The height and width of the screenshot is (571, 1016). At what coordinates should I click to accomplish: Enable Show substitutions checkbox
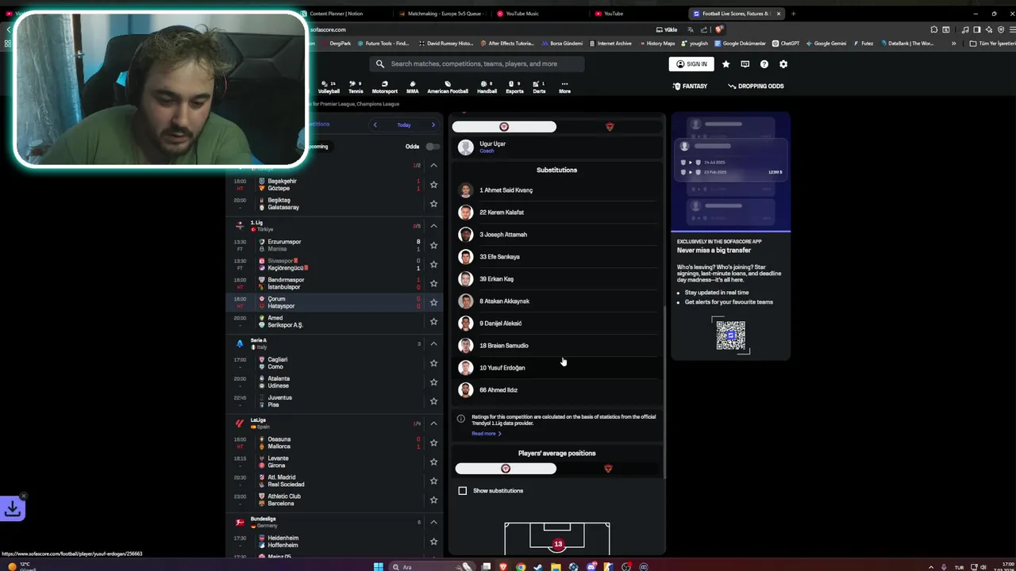[x=463, y=491]
